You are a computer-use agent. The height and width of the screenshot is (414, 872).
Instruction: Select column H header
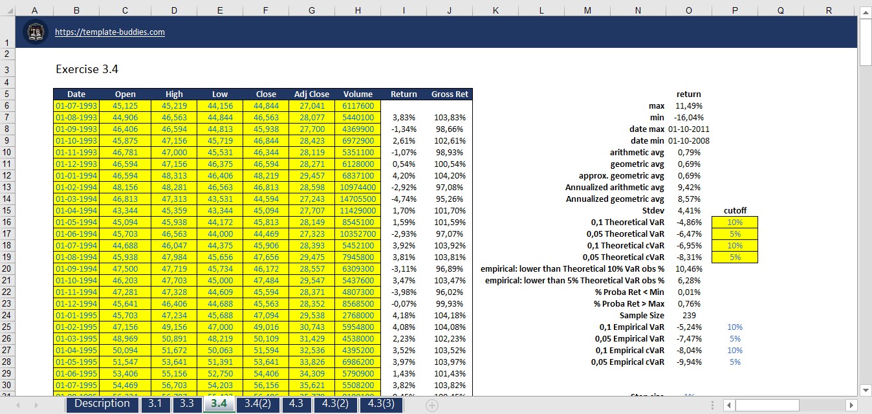(358, 10)
